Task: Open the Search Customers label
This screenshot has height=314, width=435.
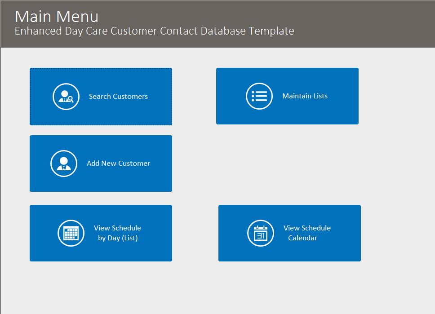Action: pyautogui.click(x=118, y=96)
